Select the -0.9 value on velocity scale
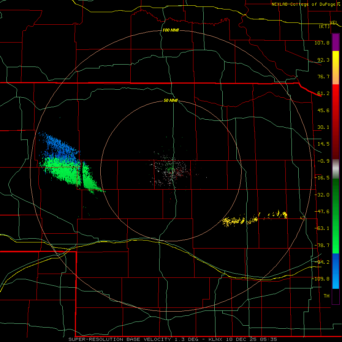 tap(323, 161)
